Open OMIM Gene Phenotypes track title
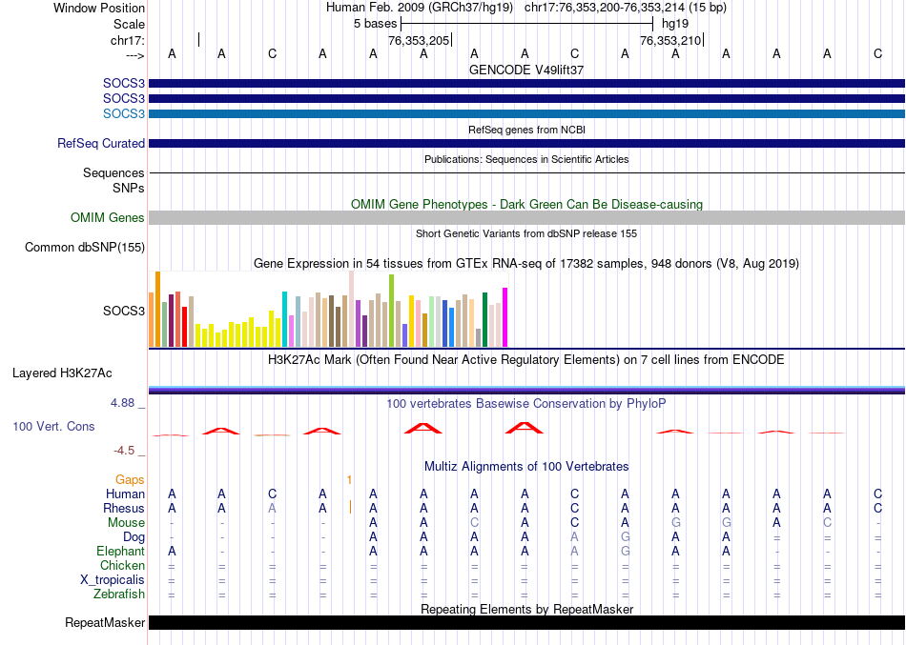Image resolution: width=906 pixels, height=645 pixels. tap(526, 205)
